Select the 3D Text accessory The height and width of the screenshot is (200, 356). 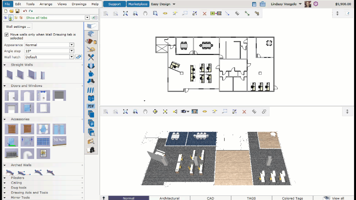point(59,141)
